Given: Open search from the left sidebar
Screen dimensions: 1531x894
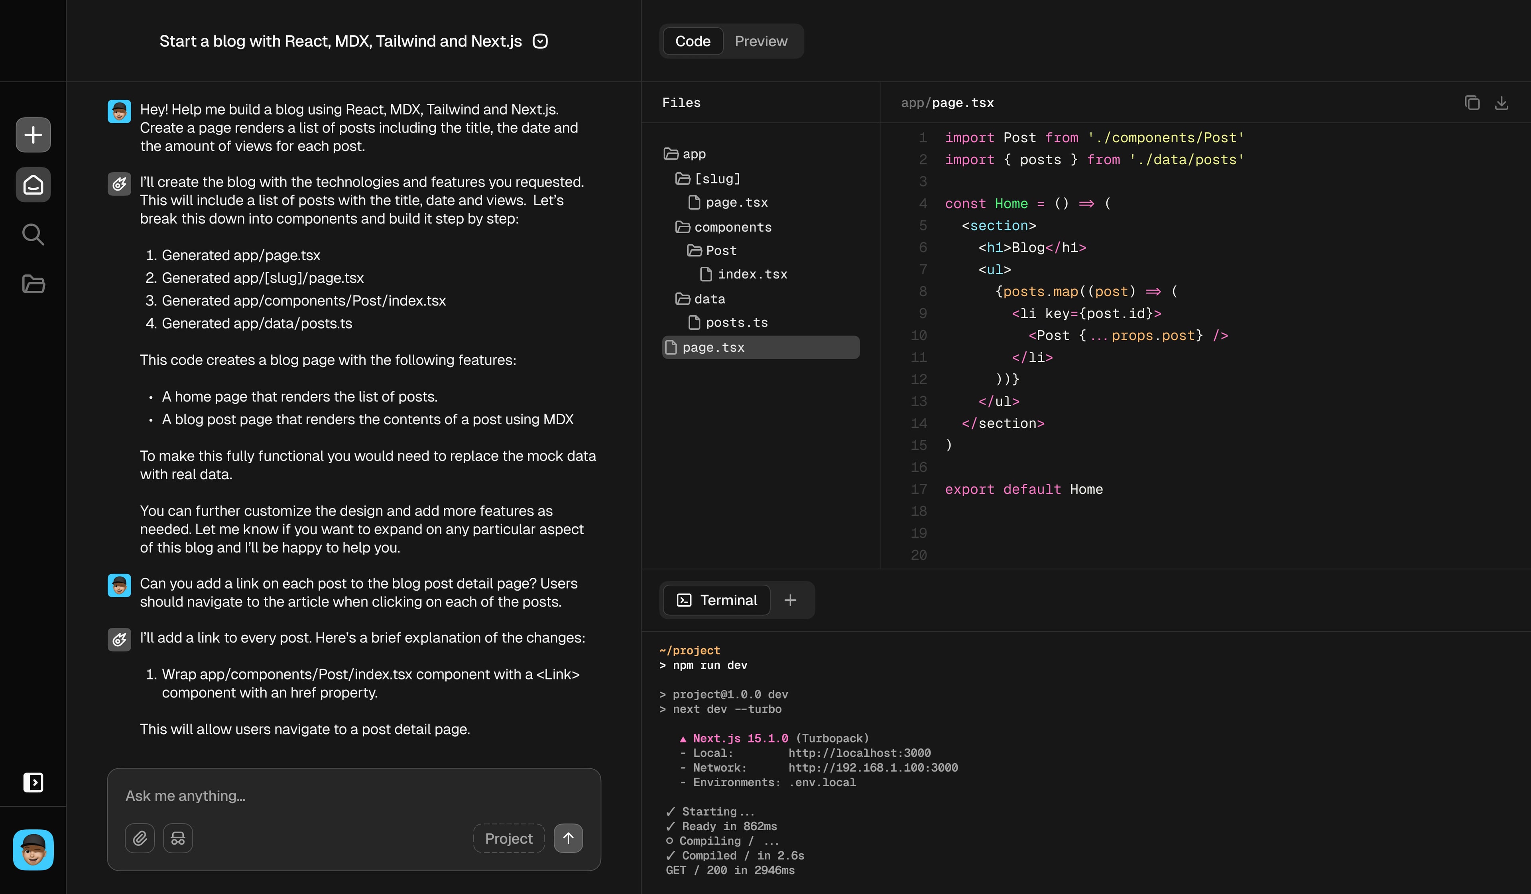Looking at the screenshot, I should [33, 234].
